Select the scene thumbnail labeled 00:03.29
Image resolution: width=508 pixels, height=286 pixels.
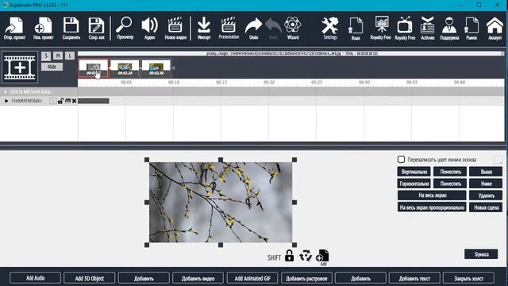pyautogui.click(x=156, y=68)
